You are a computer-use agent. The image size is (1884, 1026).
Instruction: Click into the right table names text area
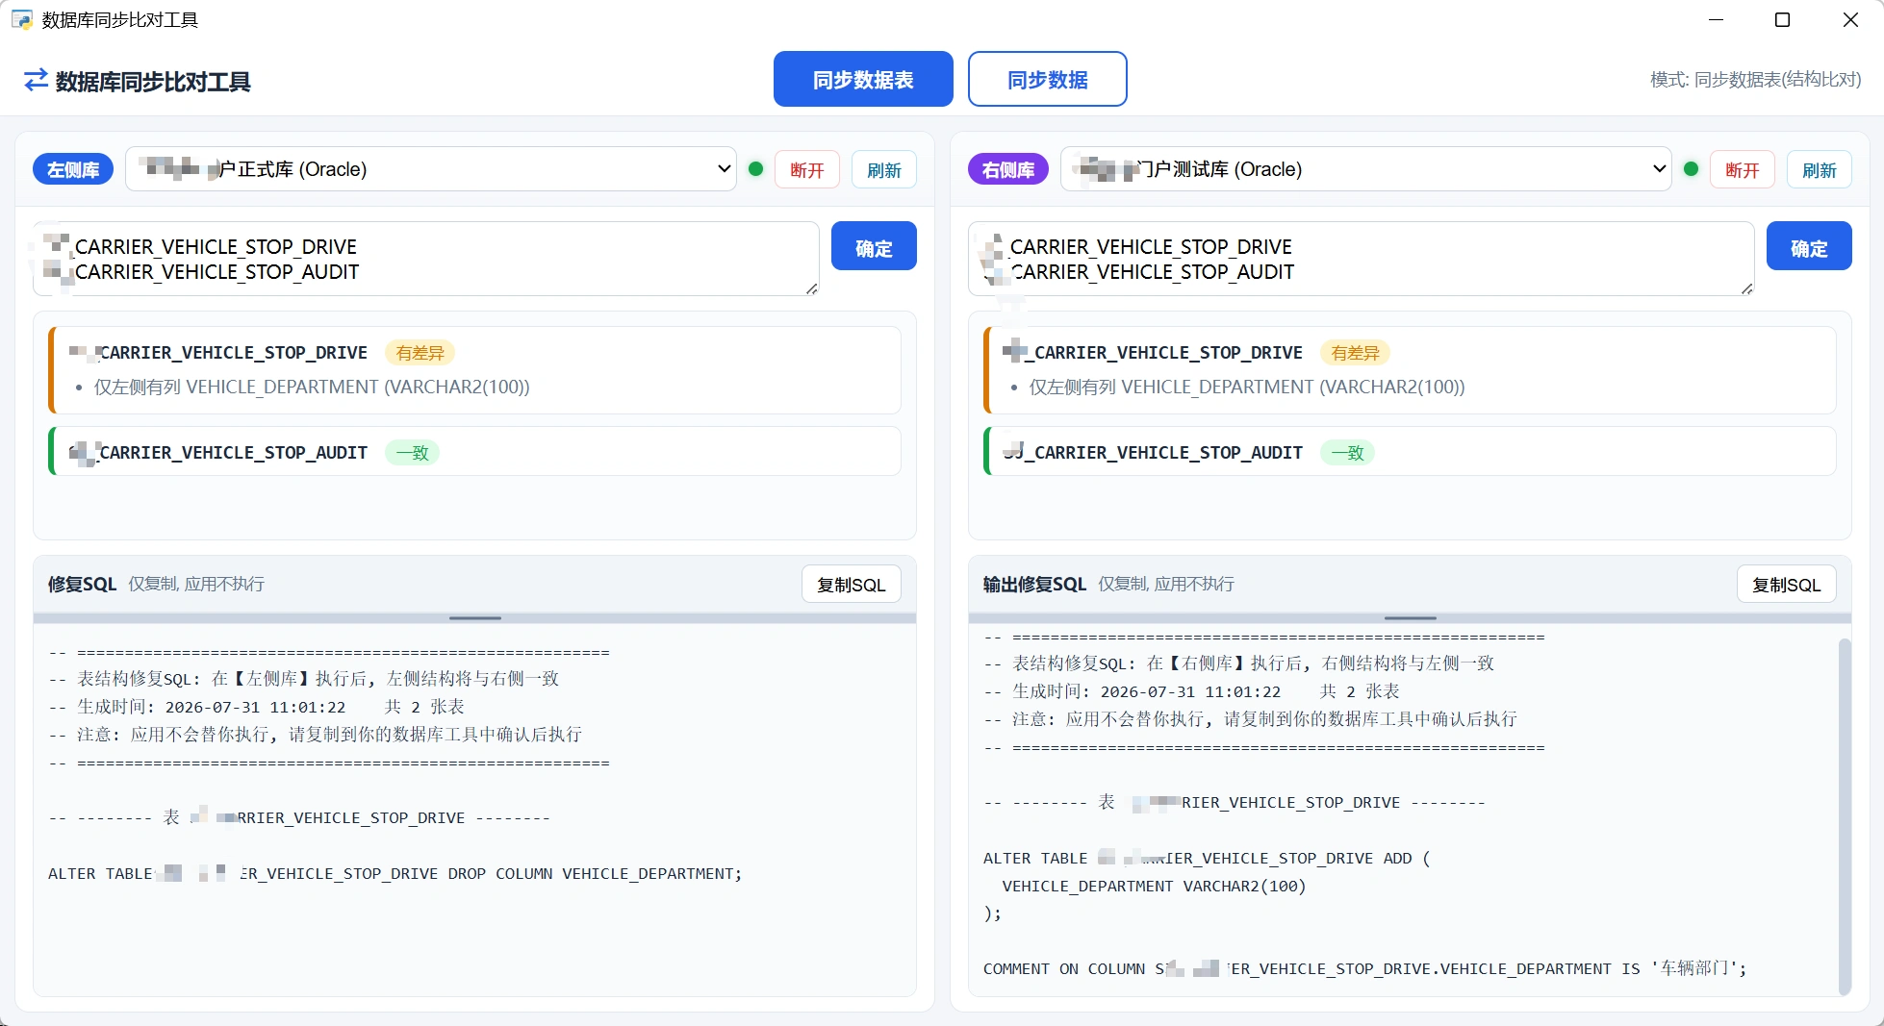[x=1362, y=259]
